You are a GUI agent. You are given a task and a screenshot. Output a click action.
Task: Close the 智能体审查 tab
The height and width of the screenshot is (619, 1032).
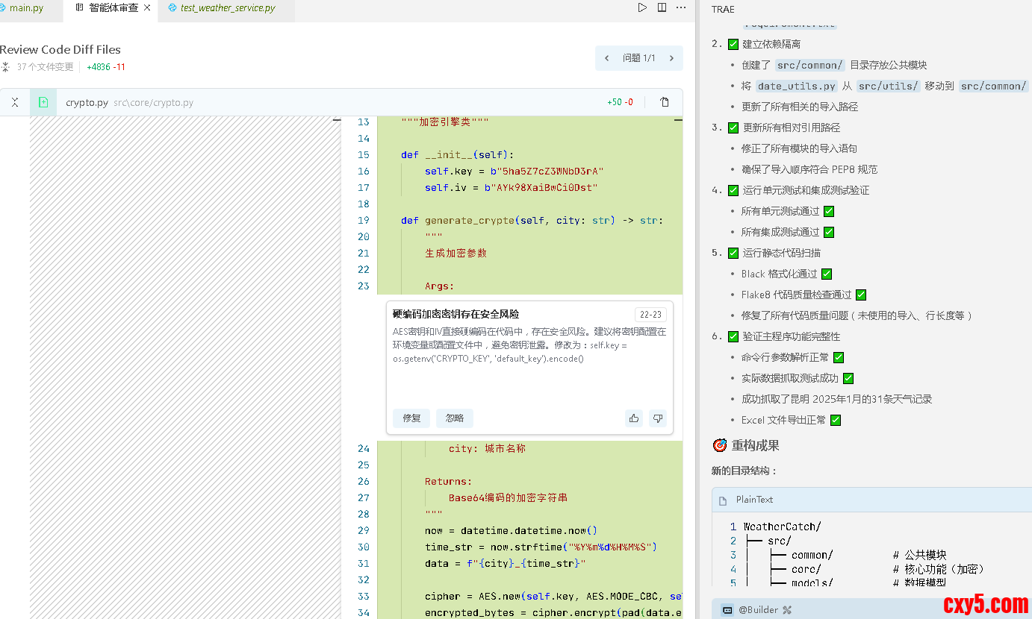point(147,8)
